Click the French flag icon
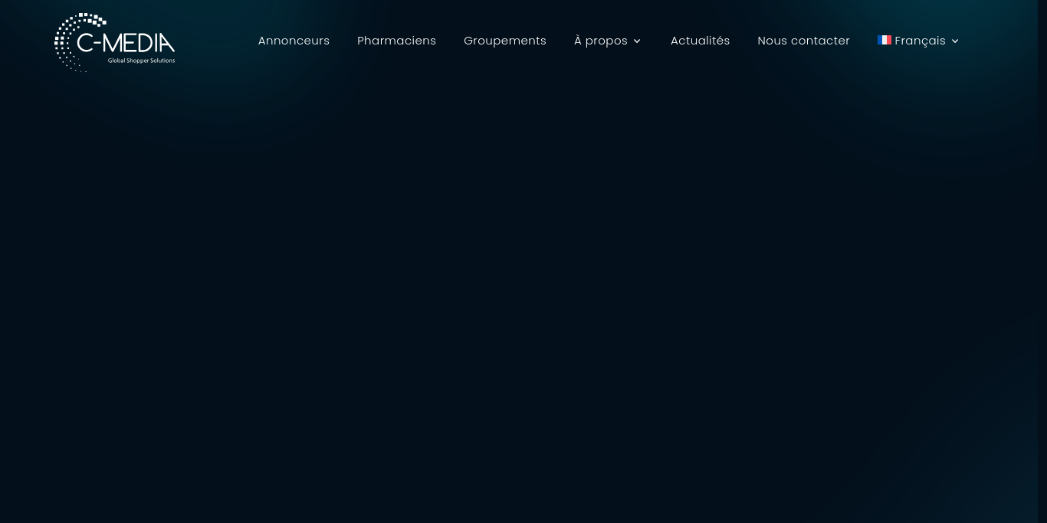The image size is (1047, 523). click(884, 40)
